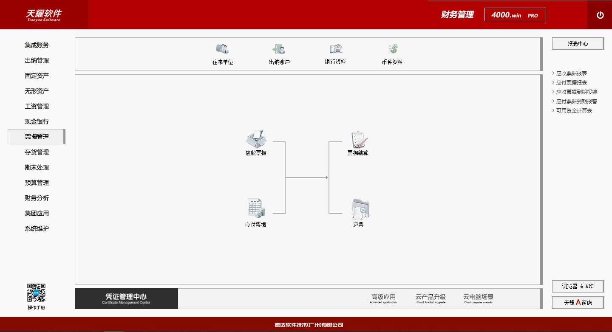Viewport: 612px width, 332px height.
Task: Click the 票据结算 settlement icon
Action: click(x=358, y=140)
